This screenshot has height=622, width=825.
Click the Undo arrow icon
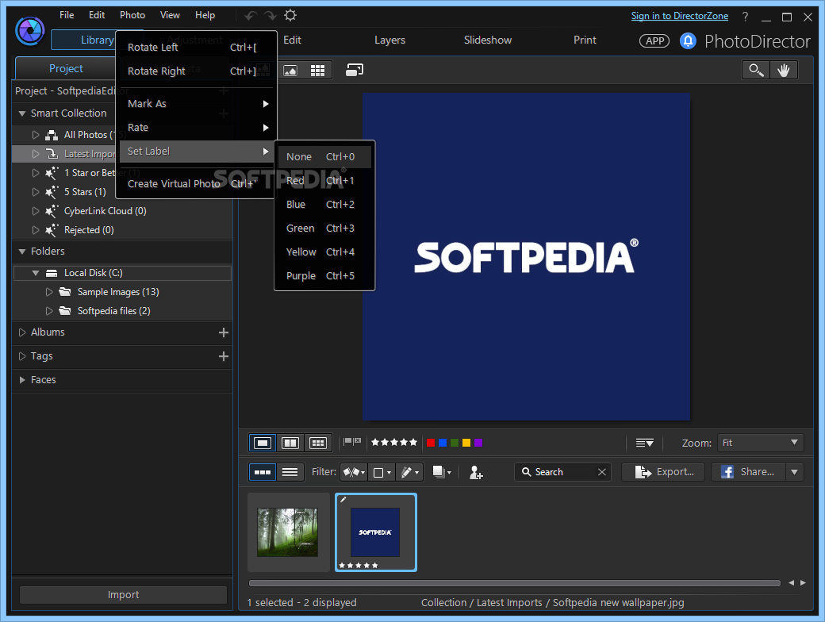click(x=251, y=16)
